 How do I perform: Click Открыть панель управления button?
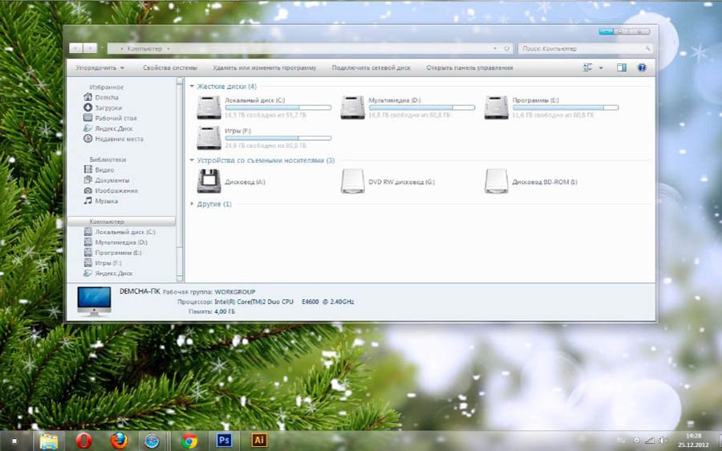click(x=469, y=68)
